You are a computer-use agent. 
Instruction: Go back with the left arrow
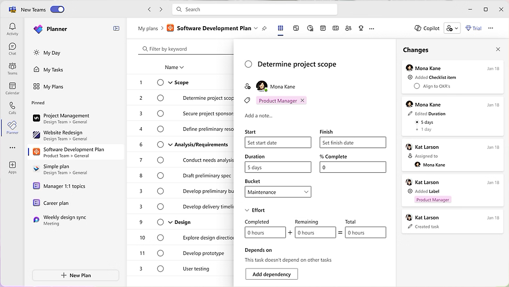click(x=149, y=9)
